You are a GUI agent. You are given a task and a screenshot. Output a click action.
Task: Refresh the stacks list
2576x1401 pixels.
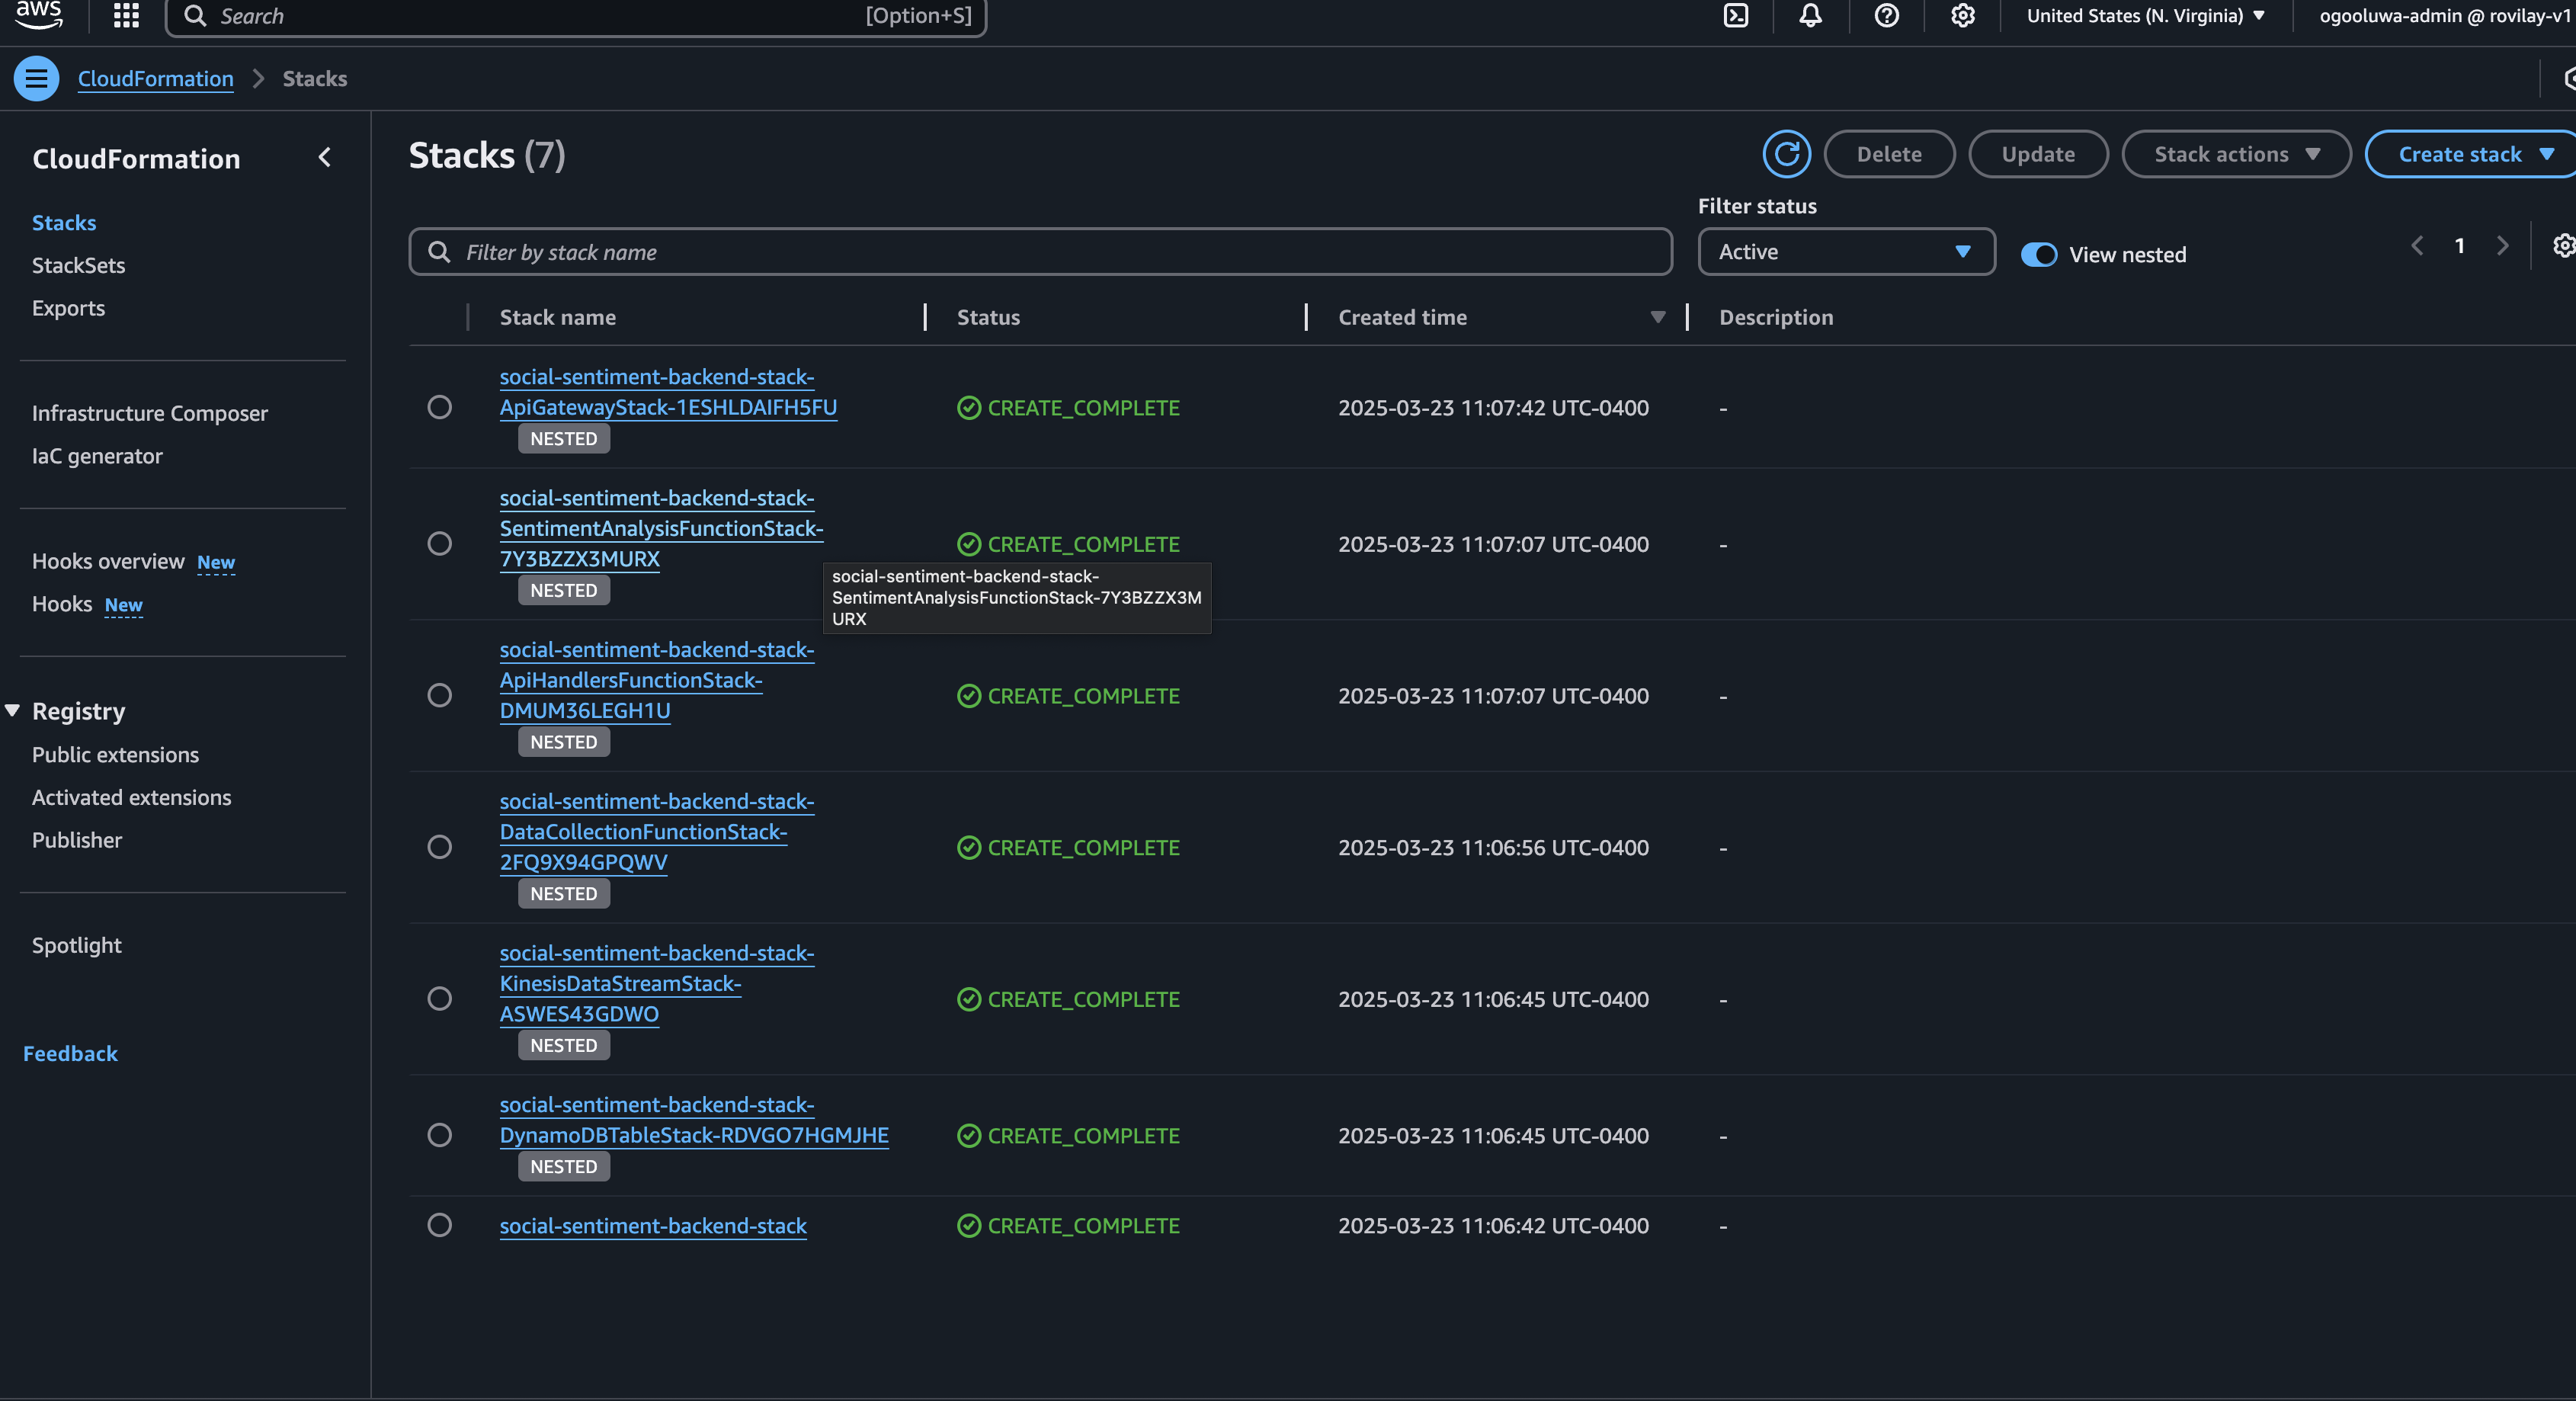pyautogui.click(x=1786, y=154)
